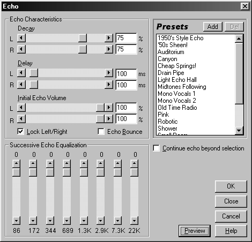The height and width of the screenshot is (242, 252).
Task: Click the Delay L milliseconds input field
Action: point(126,74)
